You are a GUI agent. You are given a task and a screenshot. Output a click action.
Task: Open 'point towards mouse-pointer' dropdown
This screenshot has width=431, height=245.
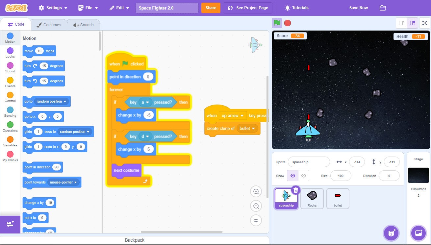(x=63, y=182)
